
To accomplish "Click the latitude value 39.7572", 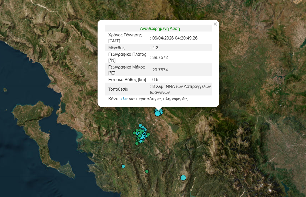I will (160, 57).
